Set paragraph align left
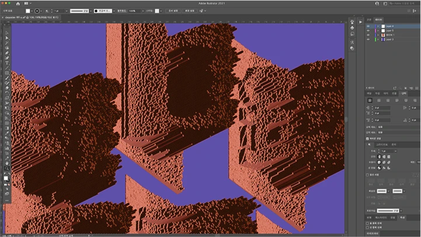The image size is (421, 237). pos(370,100)
